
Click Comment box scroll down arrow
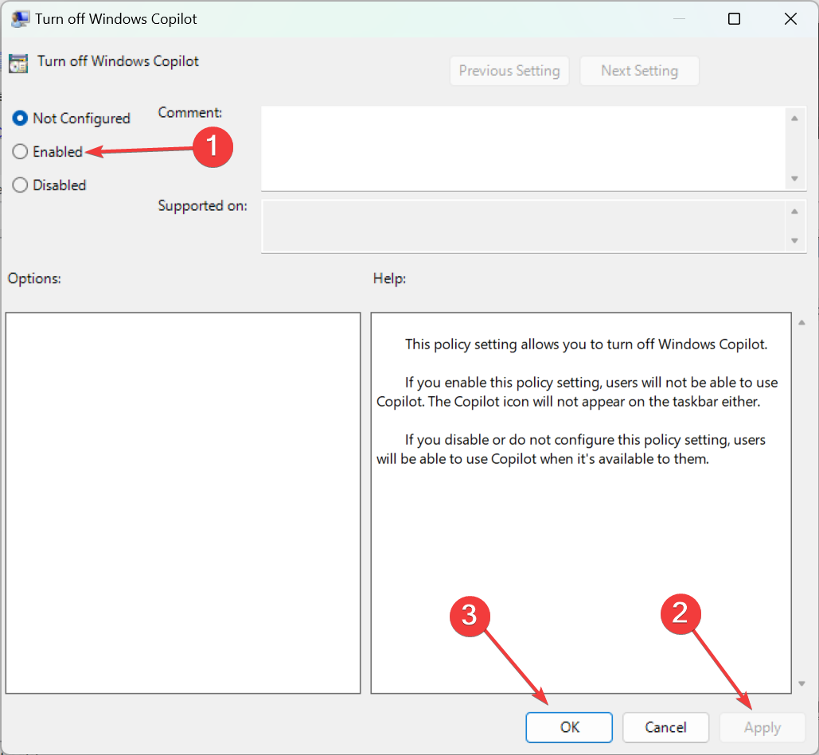794,178
